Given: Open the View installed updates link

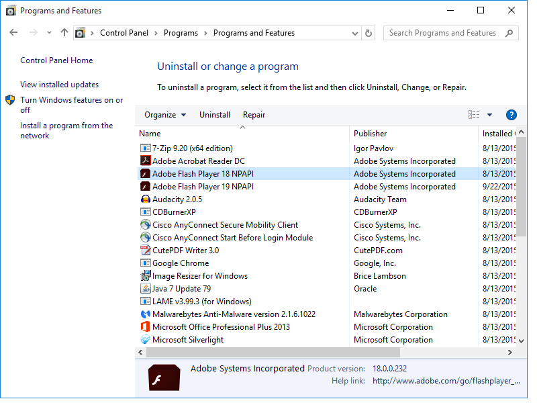Looking at the screenshot, I should point(59,85).
